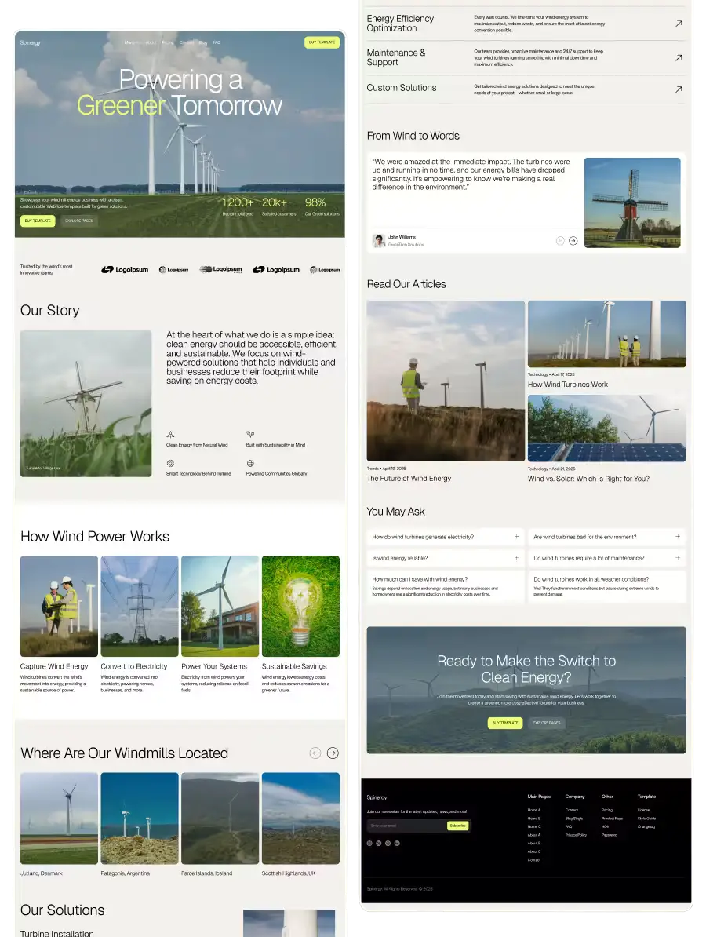Click the previous arrow above windmill locations
The image size is (706, 937).
(x=315, y=753)
